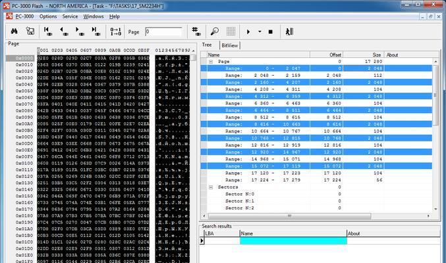446x263 pixels.
Task: Click the 0→1 bit inversion icon
Action: coord(115,31)
